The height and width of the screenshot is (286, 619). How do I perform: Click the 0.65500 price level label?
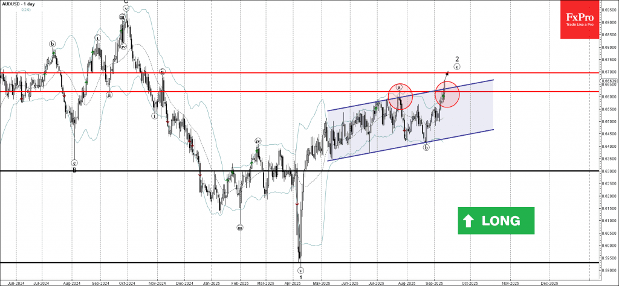click(x=609, y=109)
